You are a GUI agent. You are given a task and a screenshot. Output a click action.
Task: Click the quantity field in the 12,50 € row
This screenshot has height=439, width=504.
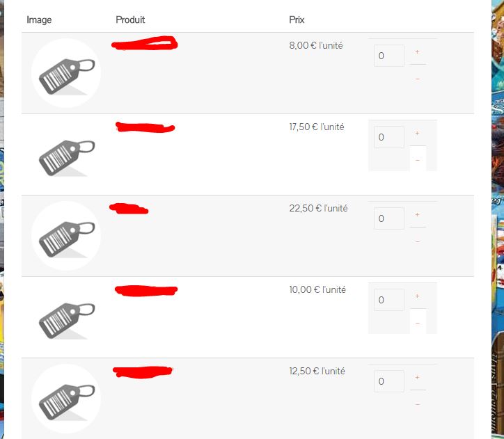click(x=389, y=381)
